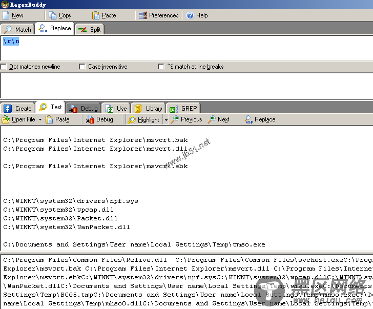Click the New document icon
This screenshot has height=309, width=373.
[6, 15]
